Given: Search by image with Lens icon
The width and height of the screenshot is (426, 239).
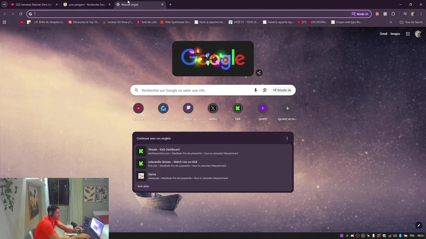Looking at the screenshot, I should coord(265,90).
